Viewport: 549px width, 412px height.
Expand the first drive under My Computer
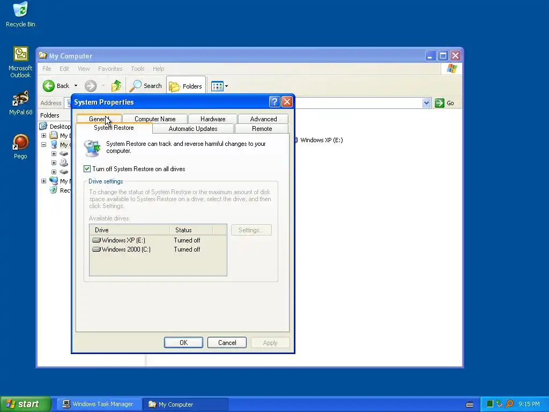point(54,154)
